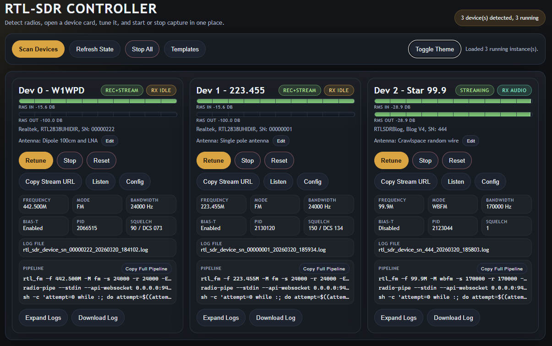The height and width of the screenshot is (346, 552).
Task: Edit the Crawlspace random wire antenna label
Action: click(470, 141)
